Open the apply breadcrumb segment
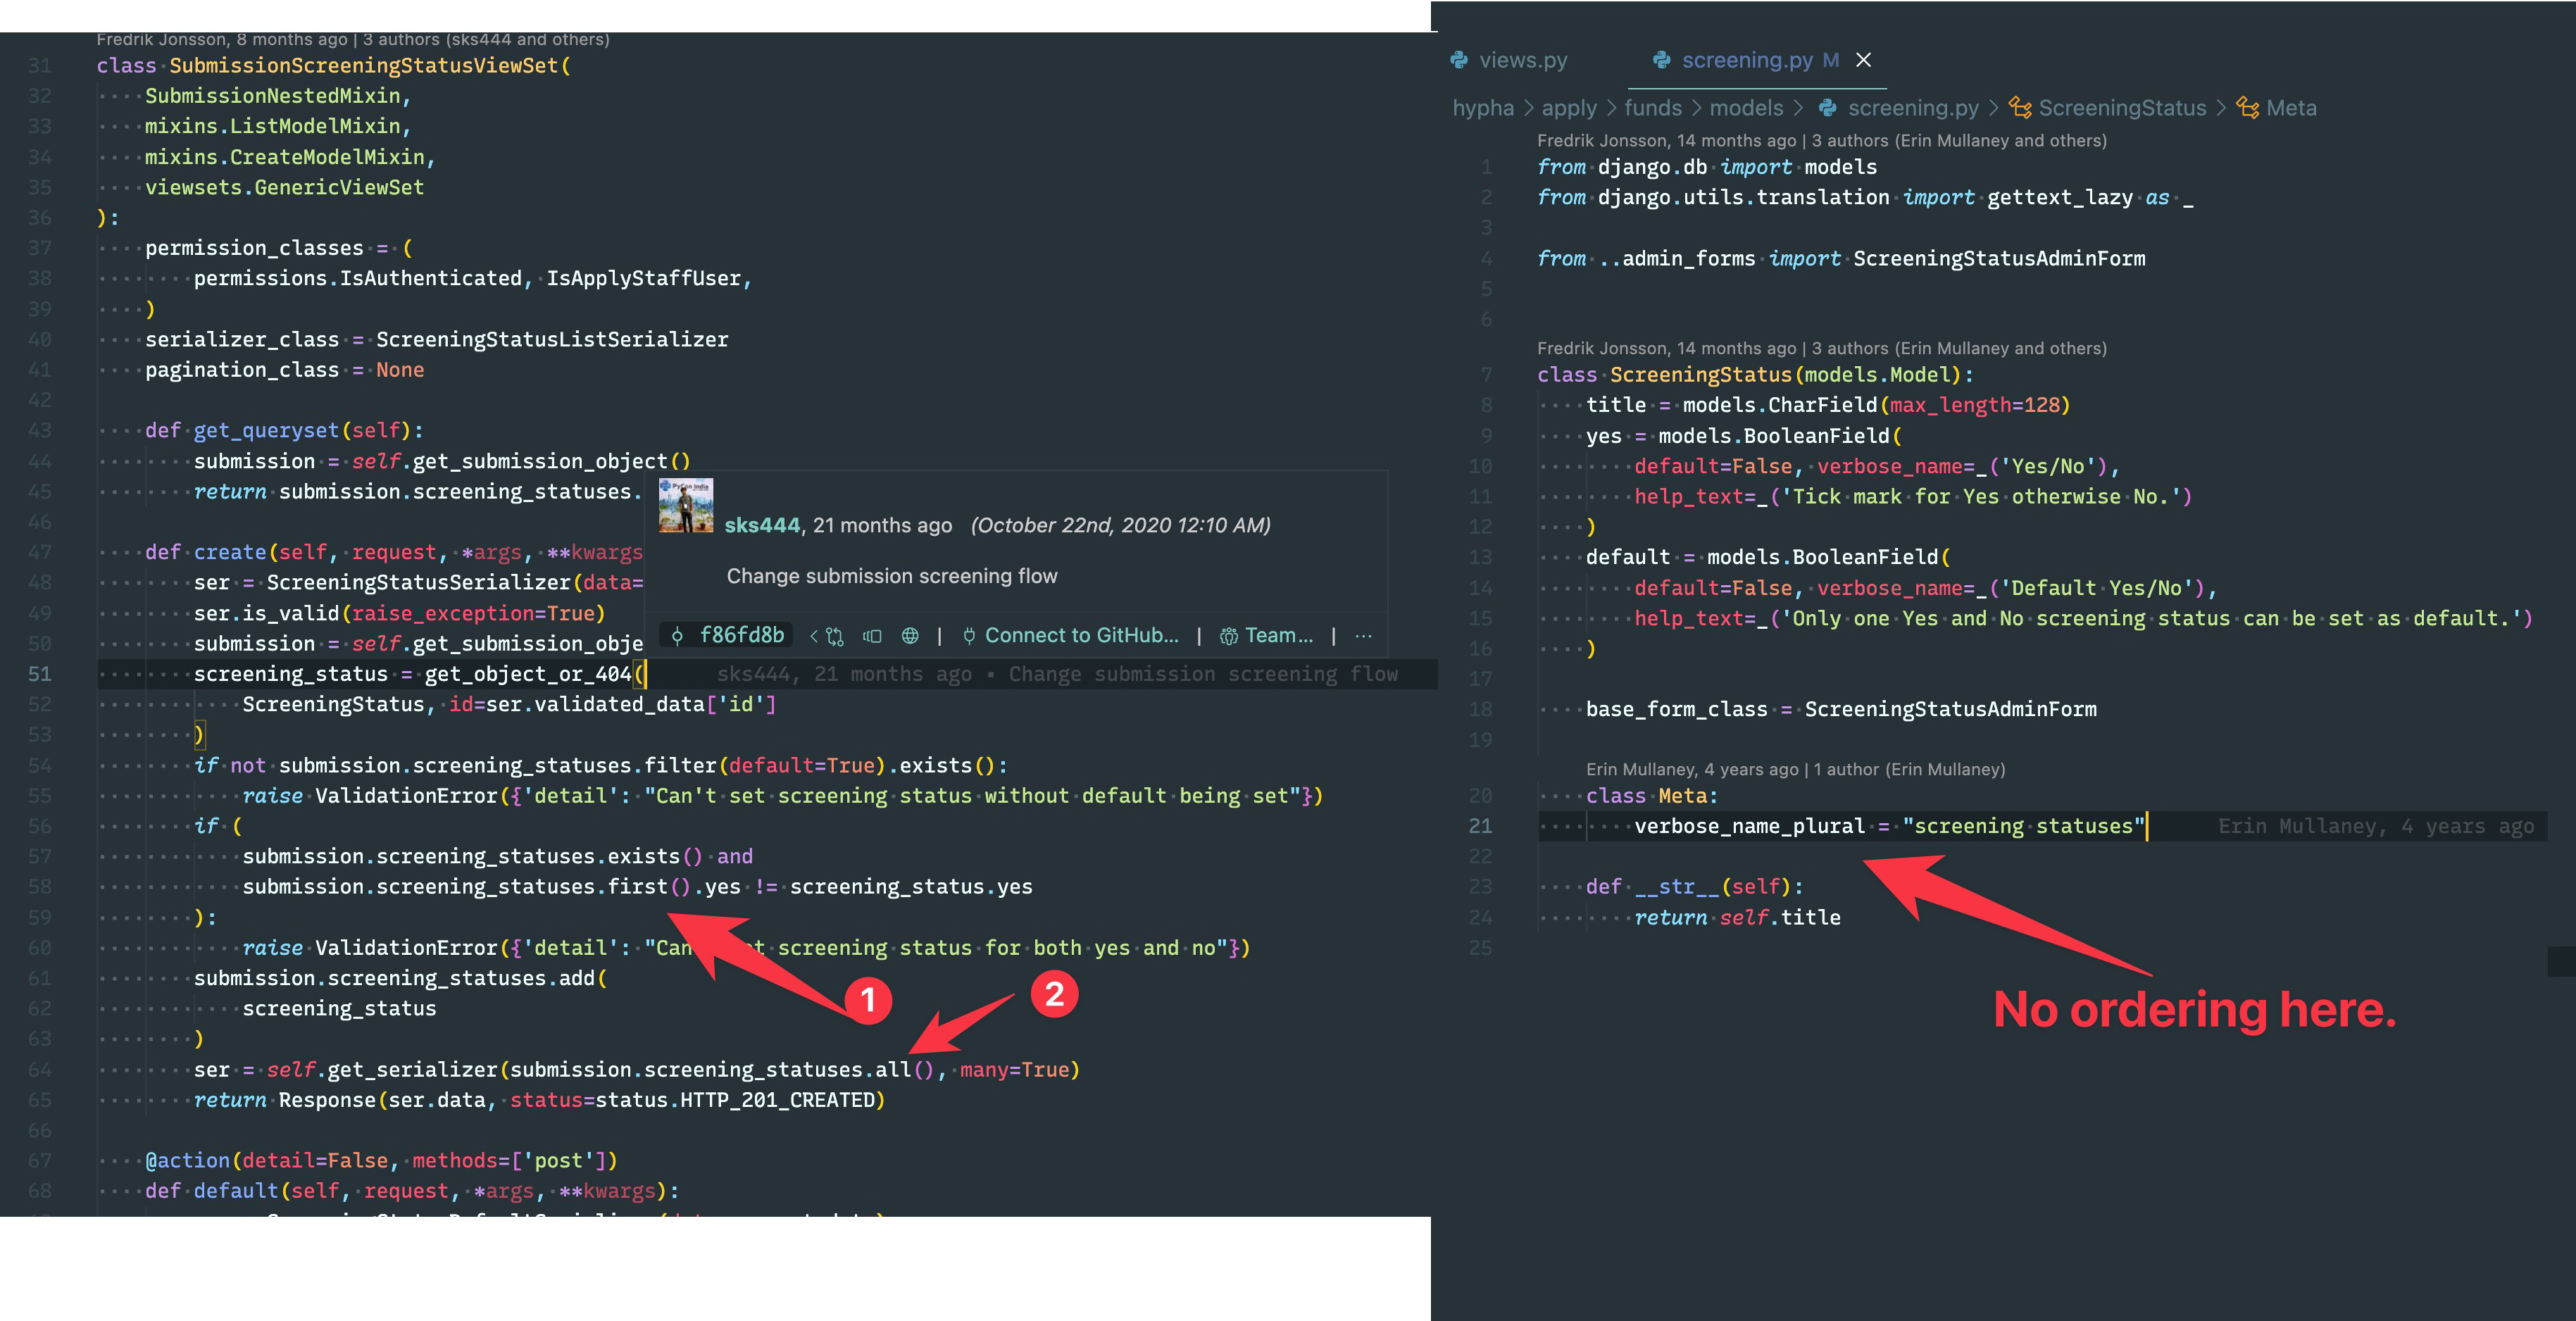 [1569, 108]
